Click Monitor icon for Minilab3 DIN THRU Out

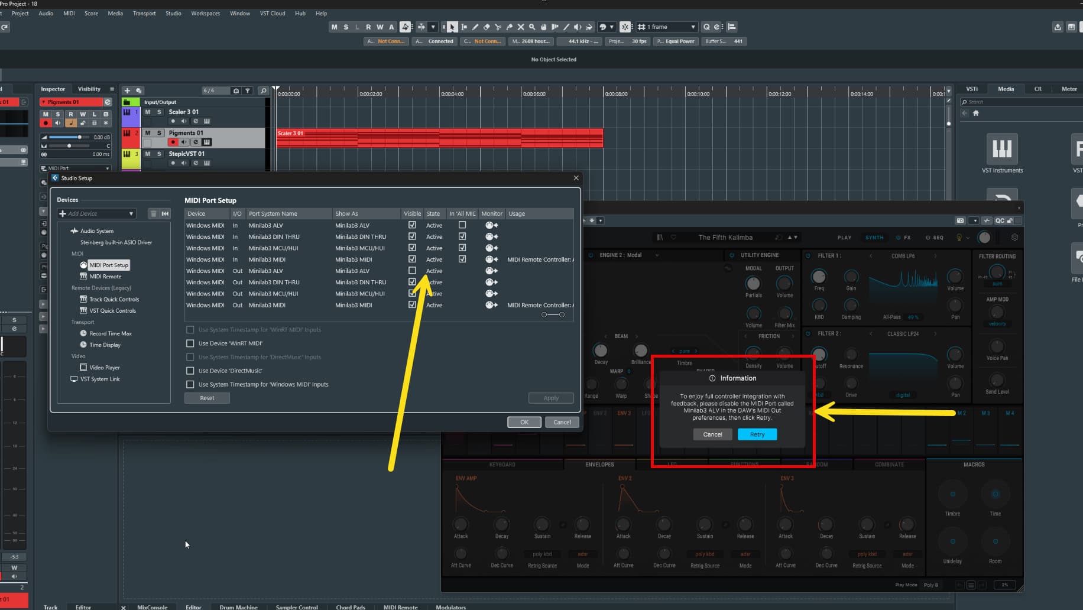tap(491, 283)
